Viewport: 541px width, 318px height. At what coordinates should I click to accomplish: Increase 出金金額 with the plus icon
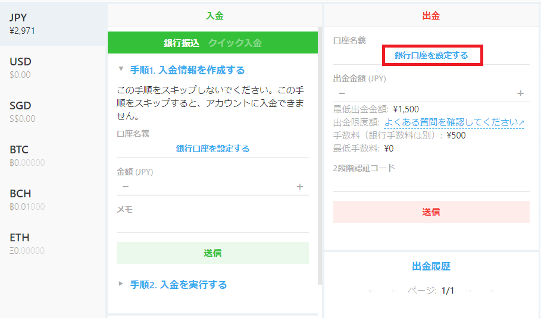point(521,93)
